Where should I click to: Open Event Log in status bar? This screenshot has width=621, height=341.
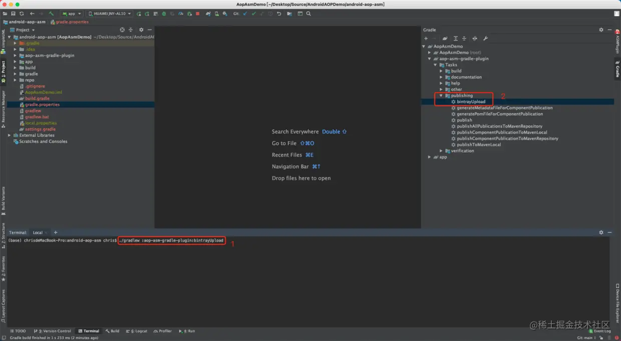pyautogui.click(x=600, y=331)
